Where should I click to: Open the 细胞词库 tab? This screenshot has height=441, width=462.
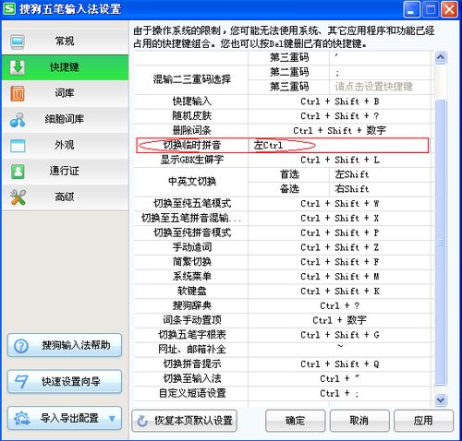65,119
